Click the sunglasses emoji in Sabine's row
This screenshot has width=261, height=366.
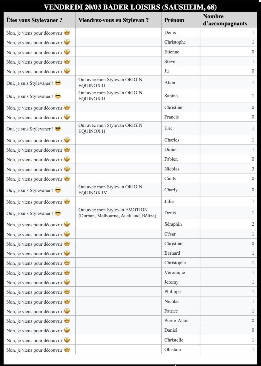(x=58, y=96)
